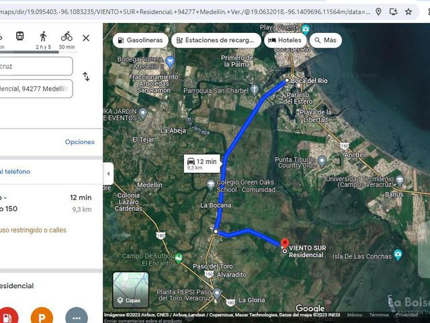The width and height of the screenshot is (430, 323).
Task: Click install app icon in address bar
Action: [x=394, y=11]
